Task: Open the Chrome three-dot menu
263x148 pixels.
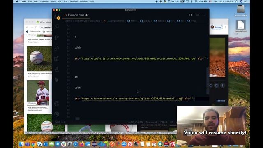Action: coord(226,27)
